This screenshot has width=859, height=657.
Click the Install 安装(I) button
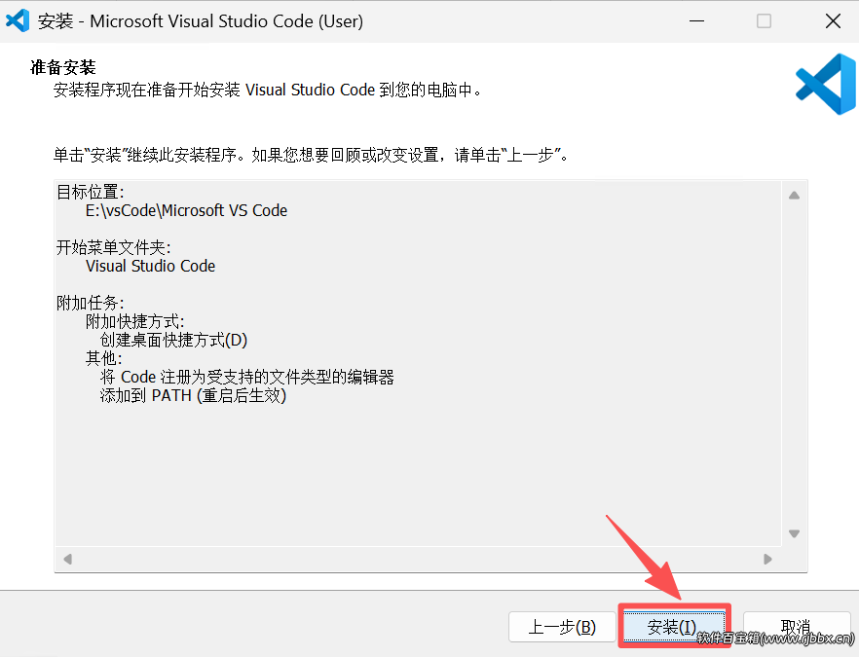point(674,627)
